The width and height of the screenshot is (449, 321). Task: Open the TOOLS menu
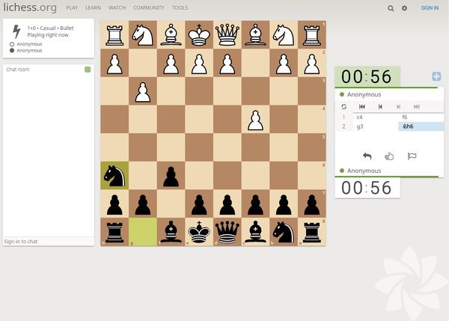[180, 7]
